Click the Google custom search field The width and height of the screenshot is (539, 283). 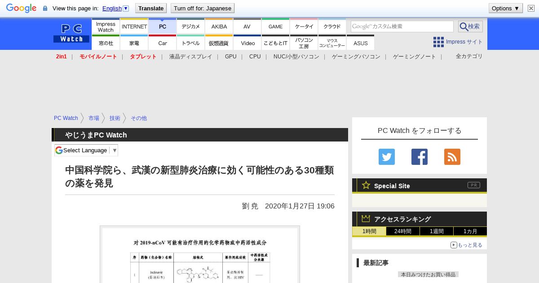[x=402, y=27]
